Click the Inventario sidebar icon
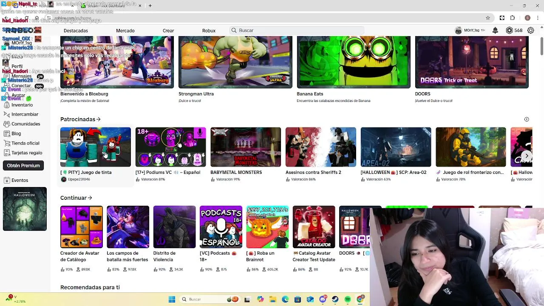The image size is (544, 306). pos(7,105)
